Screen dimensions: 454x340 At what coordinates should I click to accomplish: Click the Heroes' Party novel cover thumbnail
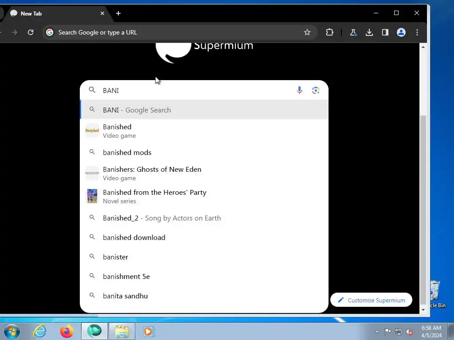pyautogui.click(x=92, y=196)
